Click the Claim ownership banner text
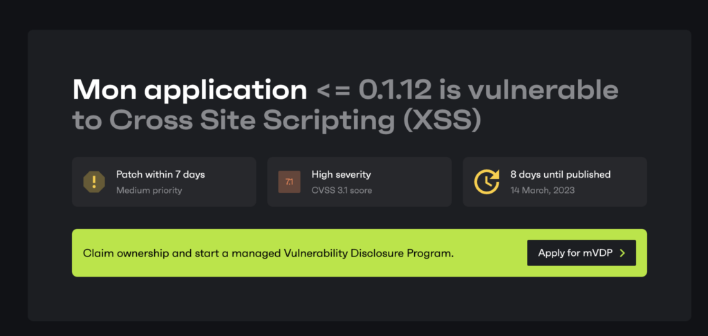 click(268, 253)
